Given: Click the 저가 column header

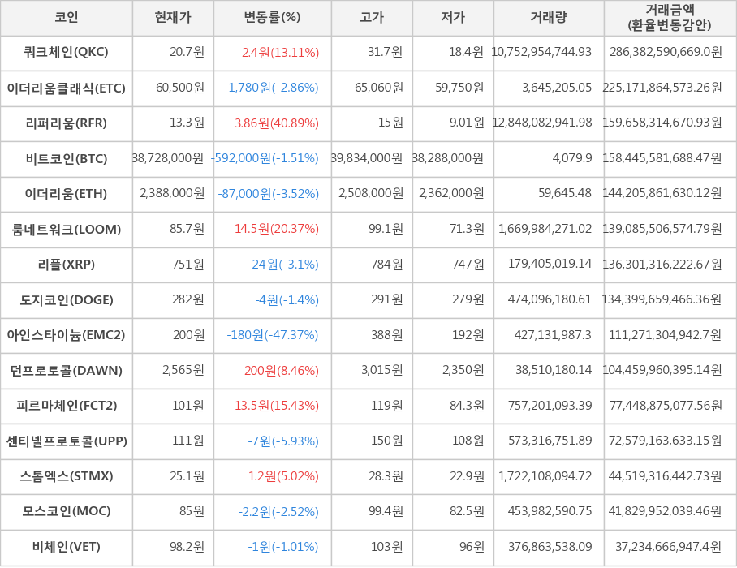Looking at the screenshot, I should pos(453,18).
